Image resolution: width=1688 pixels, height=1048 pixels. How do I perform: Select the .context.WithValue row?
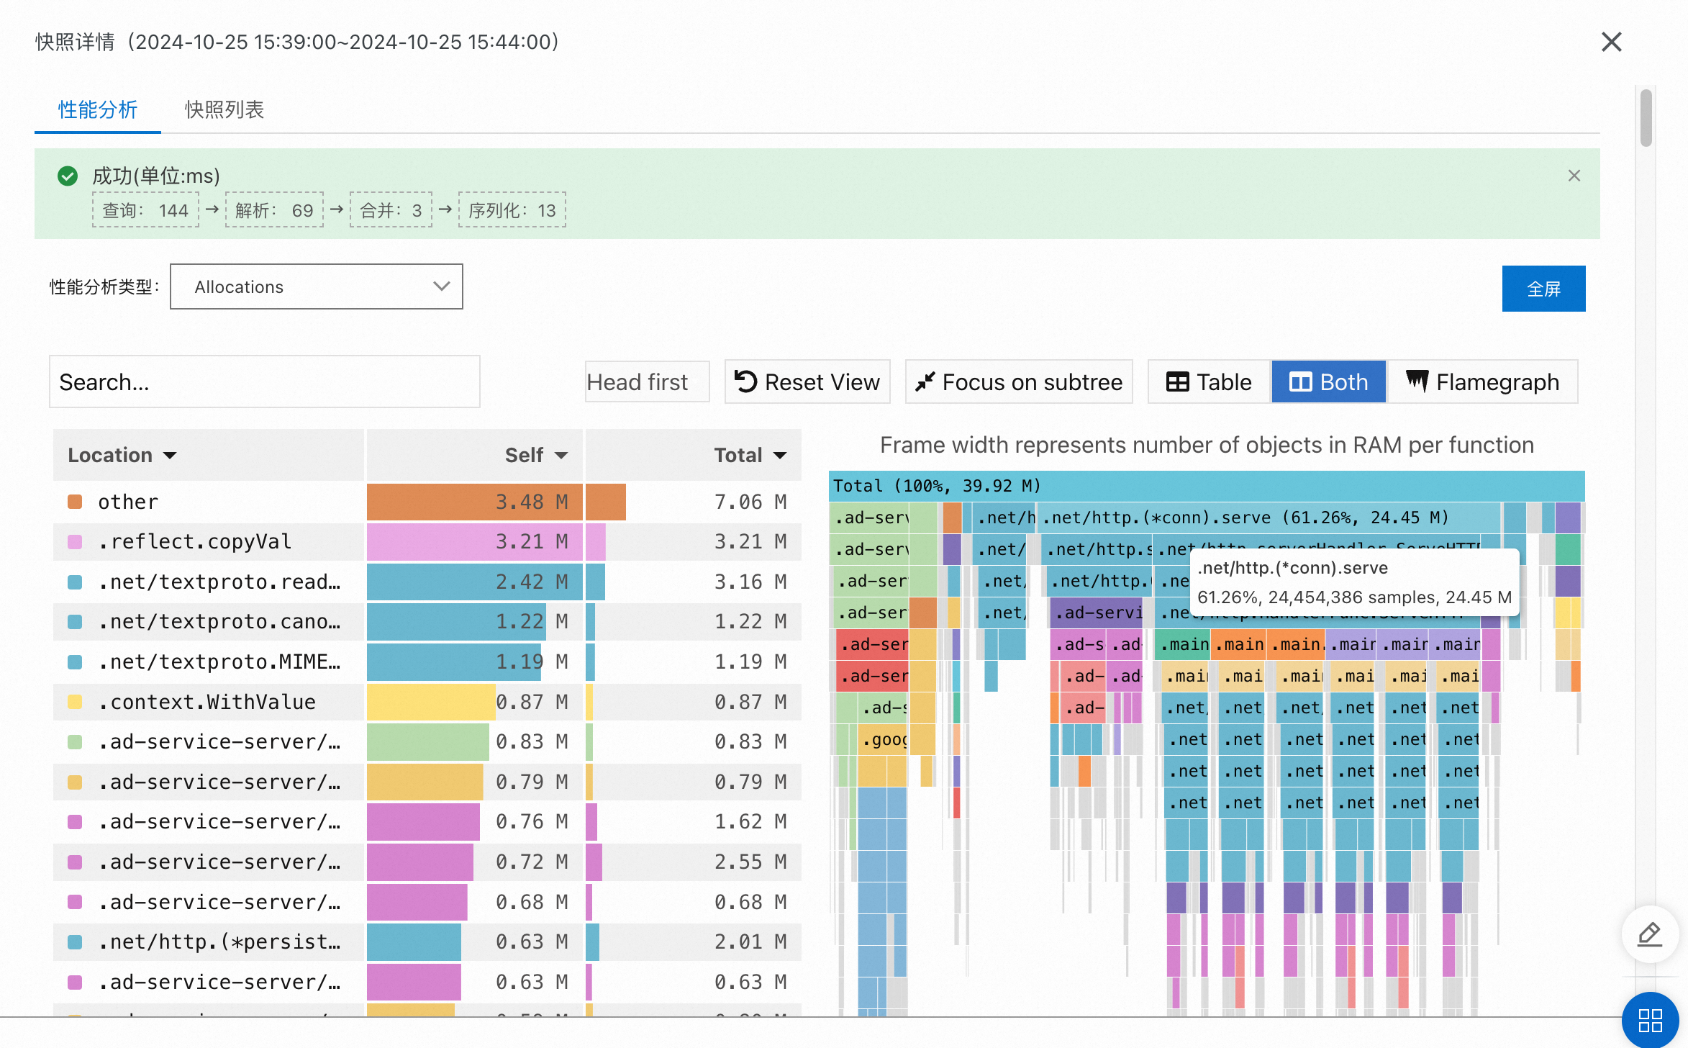[427, 702]
